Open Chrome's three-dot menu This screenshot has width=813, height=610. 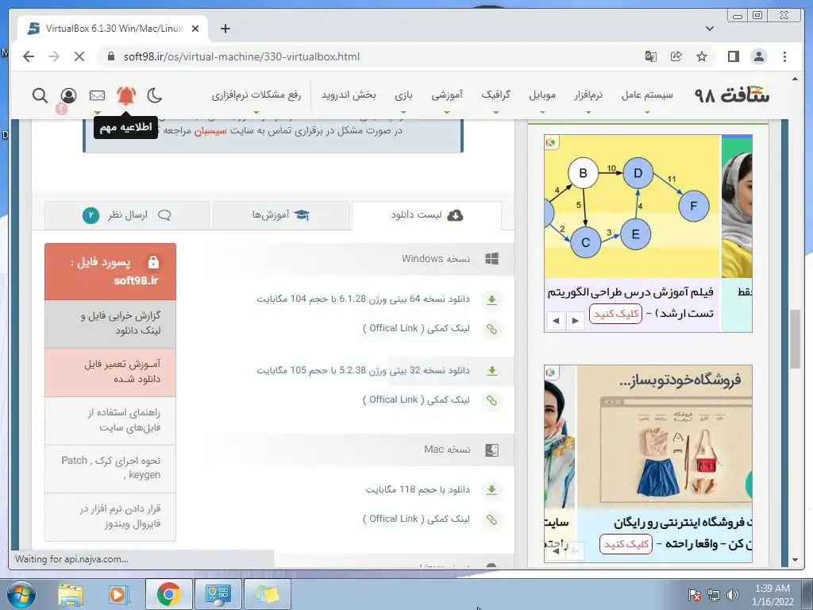pos(784,56)
